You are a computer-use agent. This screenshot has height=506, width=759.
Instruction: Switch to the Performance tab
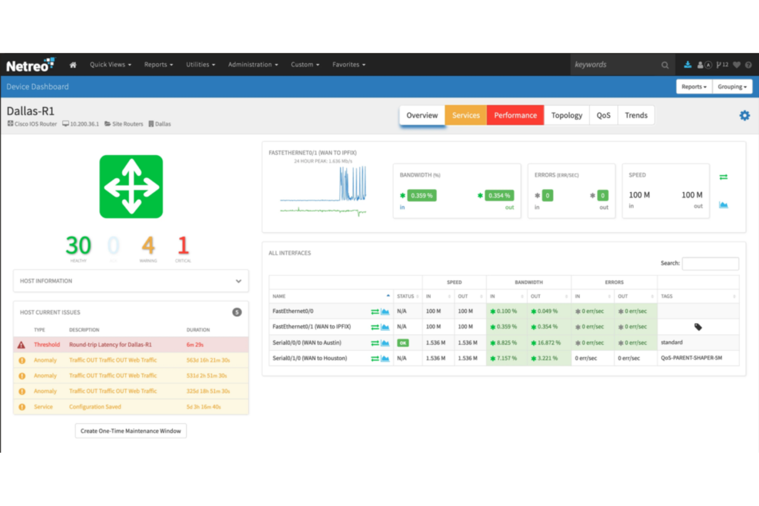coord(515,115)
